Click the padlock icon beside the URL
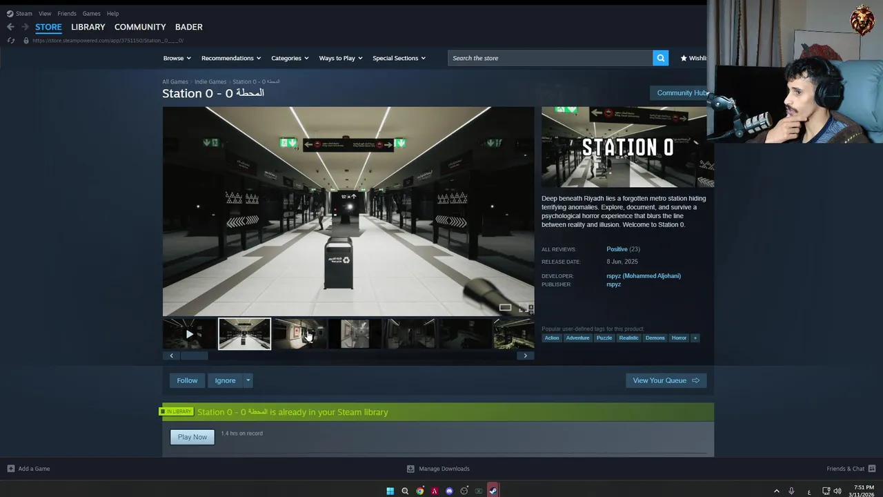Image resolution: width=883 pixels, height=497 pixels. click(x=26, y=40)
